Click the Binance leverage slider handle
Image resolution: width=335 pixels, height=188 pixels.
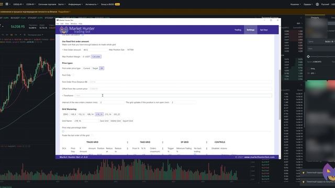[x=308, y=56]
